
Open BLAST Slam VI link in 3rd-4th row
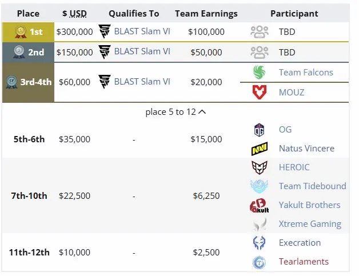point(142,82)
